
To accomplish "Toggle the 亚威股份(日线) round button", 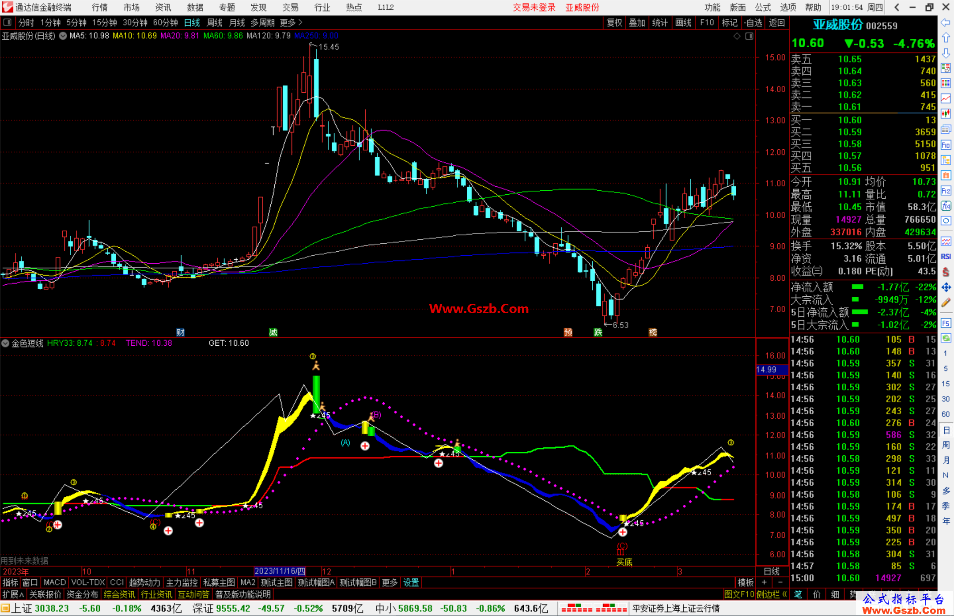I will (x=63, y=36).
